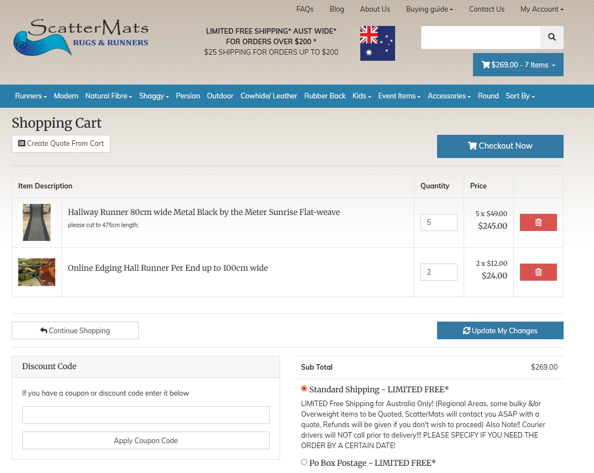The image size is (594, 473).
Task: Click Create Quote From Cart button
Action: tap(61, 143)
